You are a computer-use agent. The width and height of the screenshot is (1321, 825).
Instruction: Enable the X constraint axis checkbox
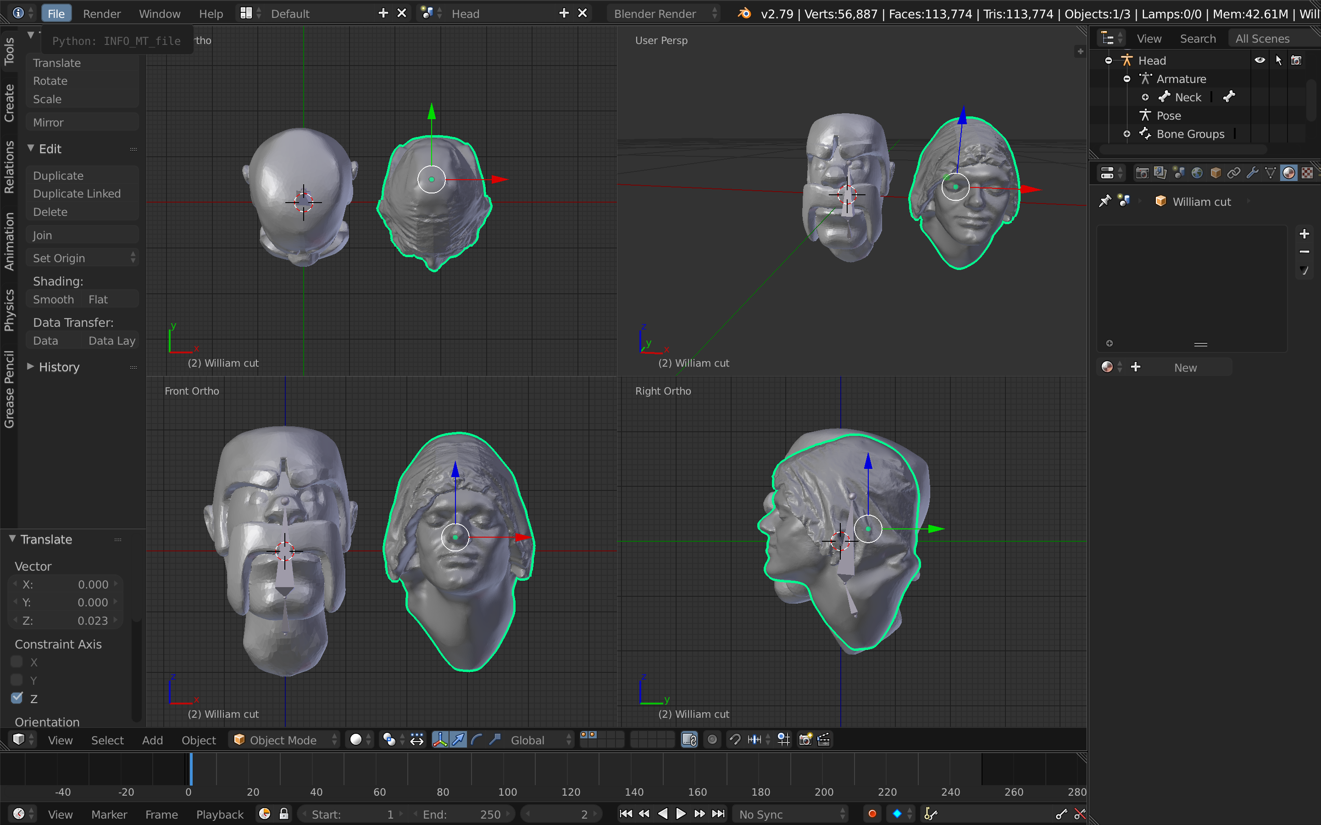tap(17, 662)
